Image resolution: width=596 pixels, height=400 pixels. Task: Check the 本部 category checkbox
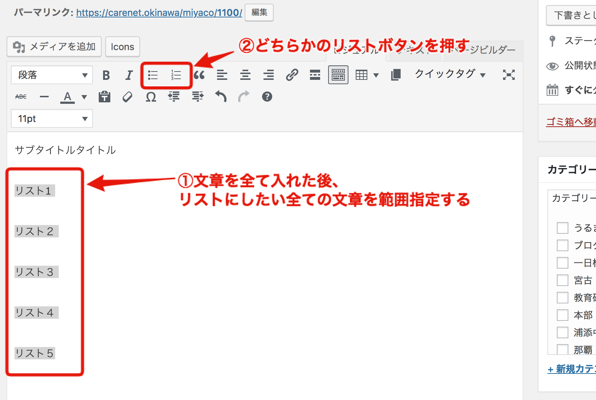click(x=562, y=315)
